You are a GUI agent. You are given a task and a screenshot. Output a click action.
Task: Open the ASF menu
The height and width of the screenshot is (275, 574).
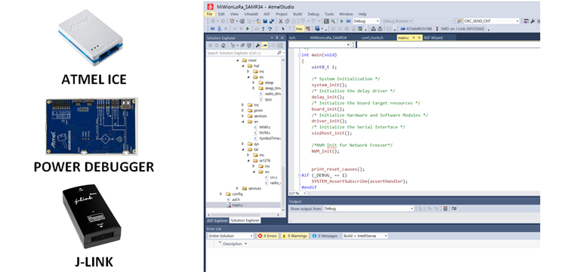[267, 14]
